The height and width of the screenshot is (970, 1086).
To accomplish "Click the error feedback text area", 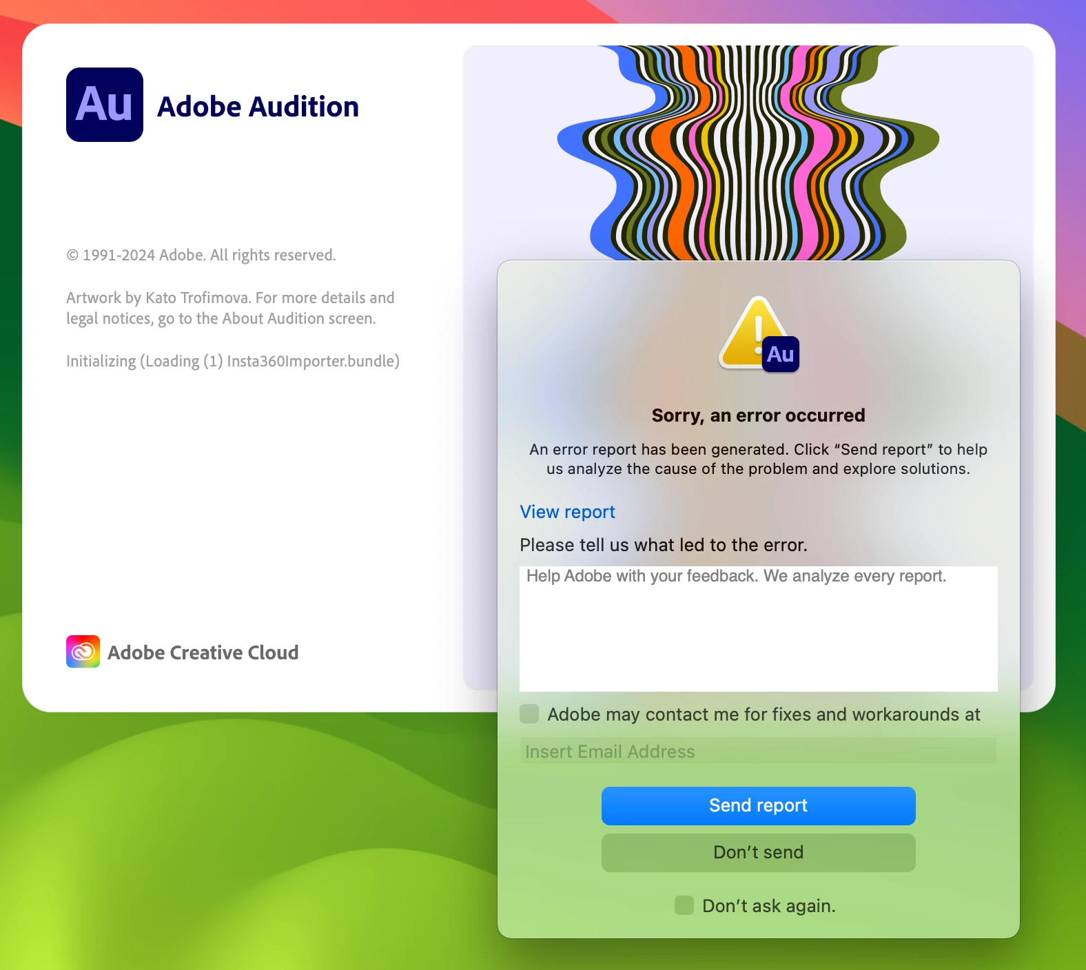I will pyautogui.click(x=758, y=628).
